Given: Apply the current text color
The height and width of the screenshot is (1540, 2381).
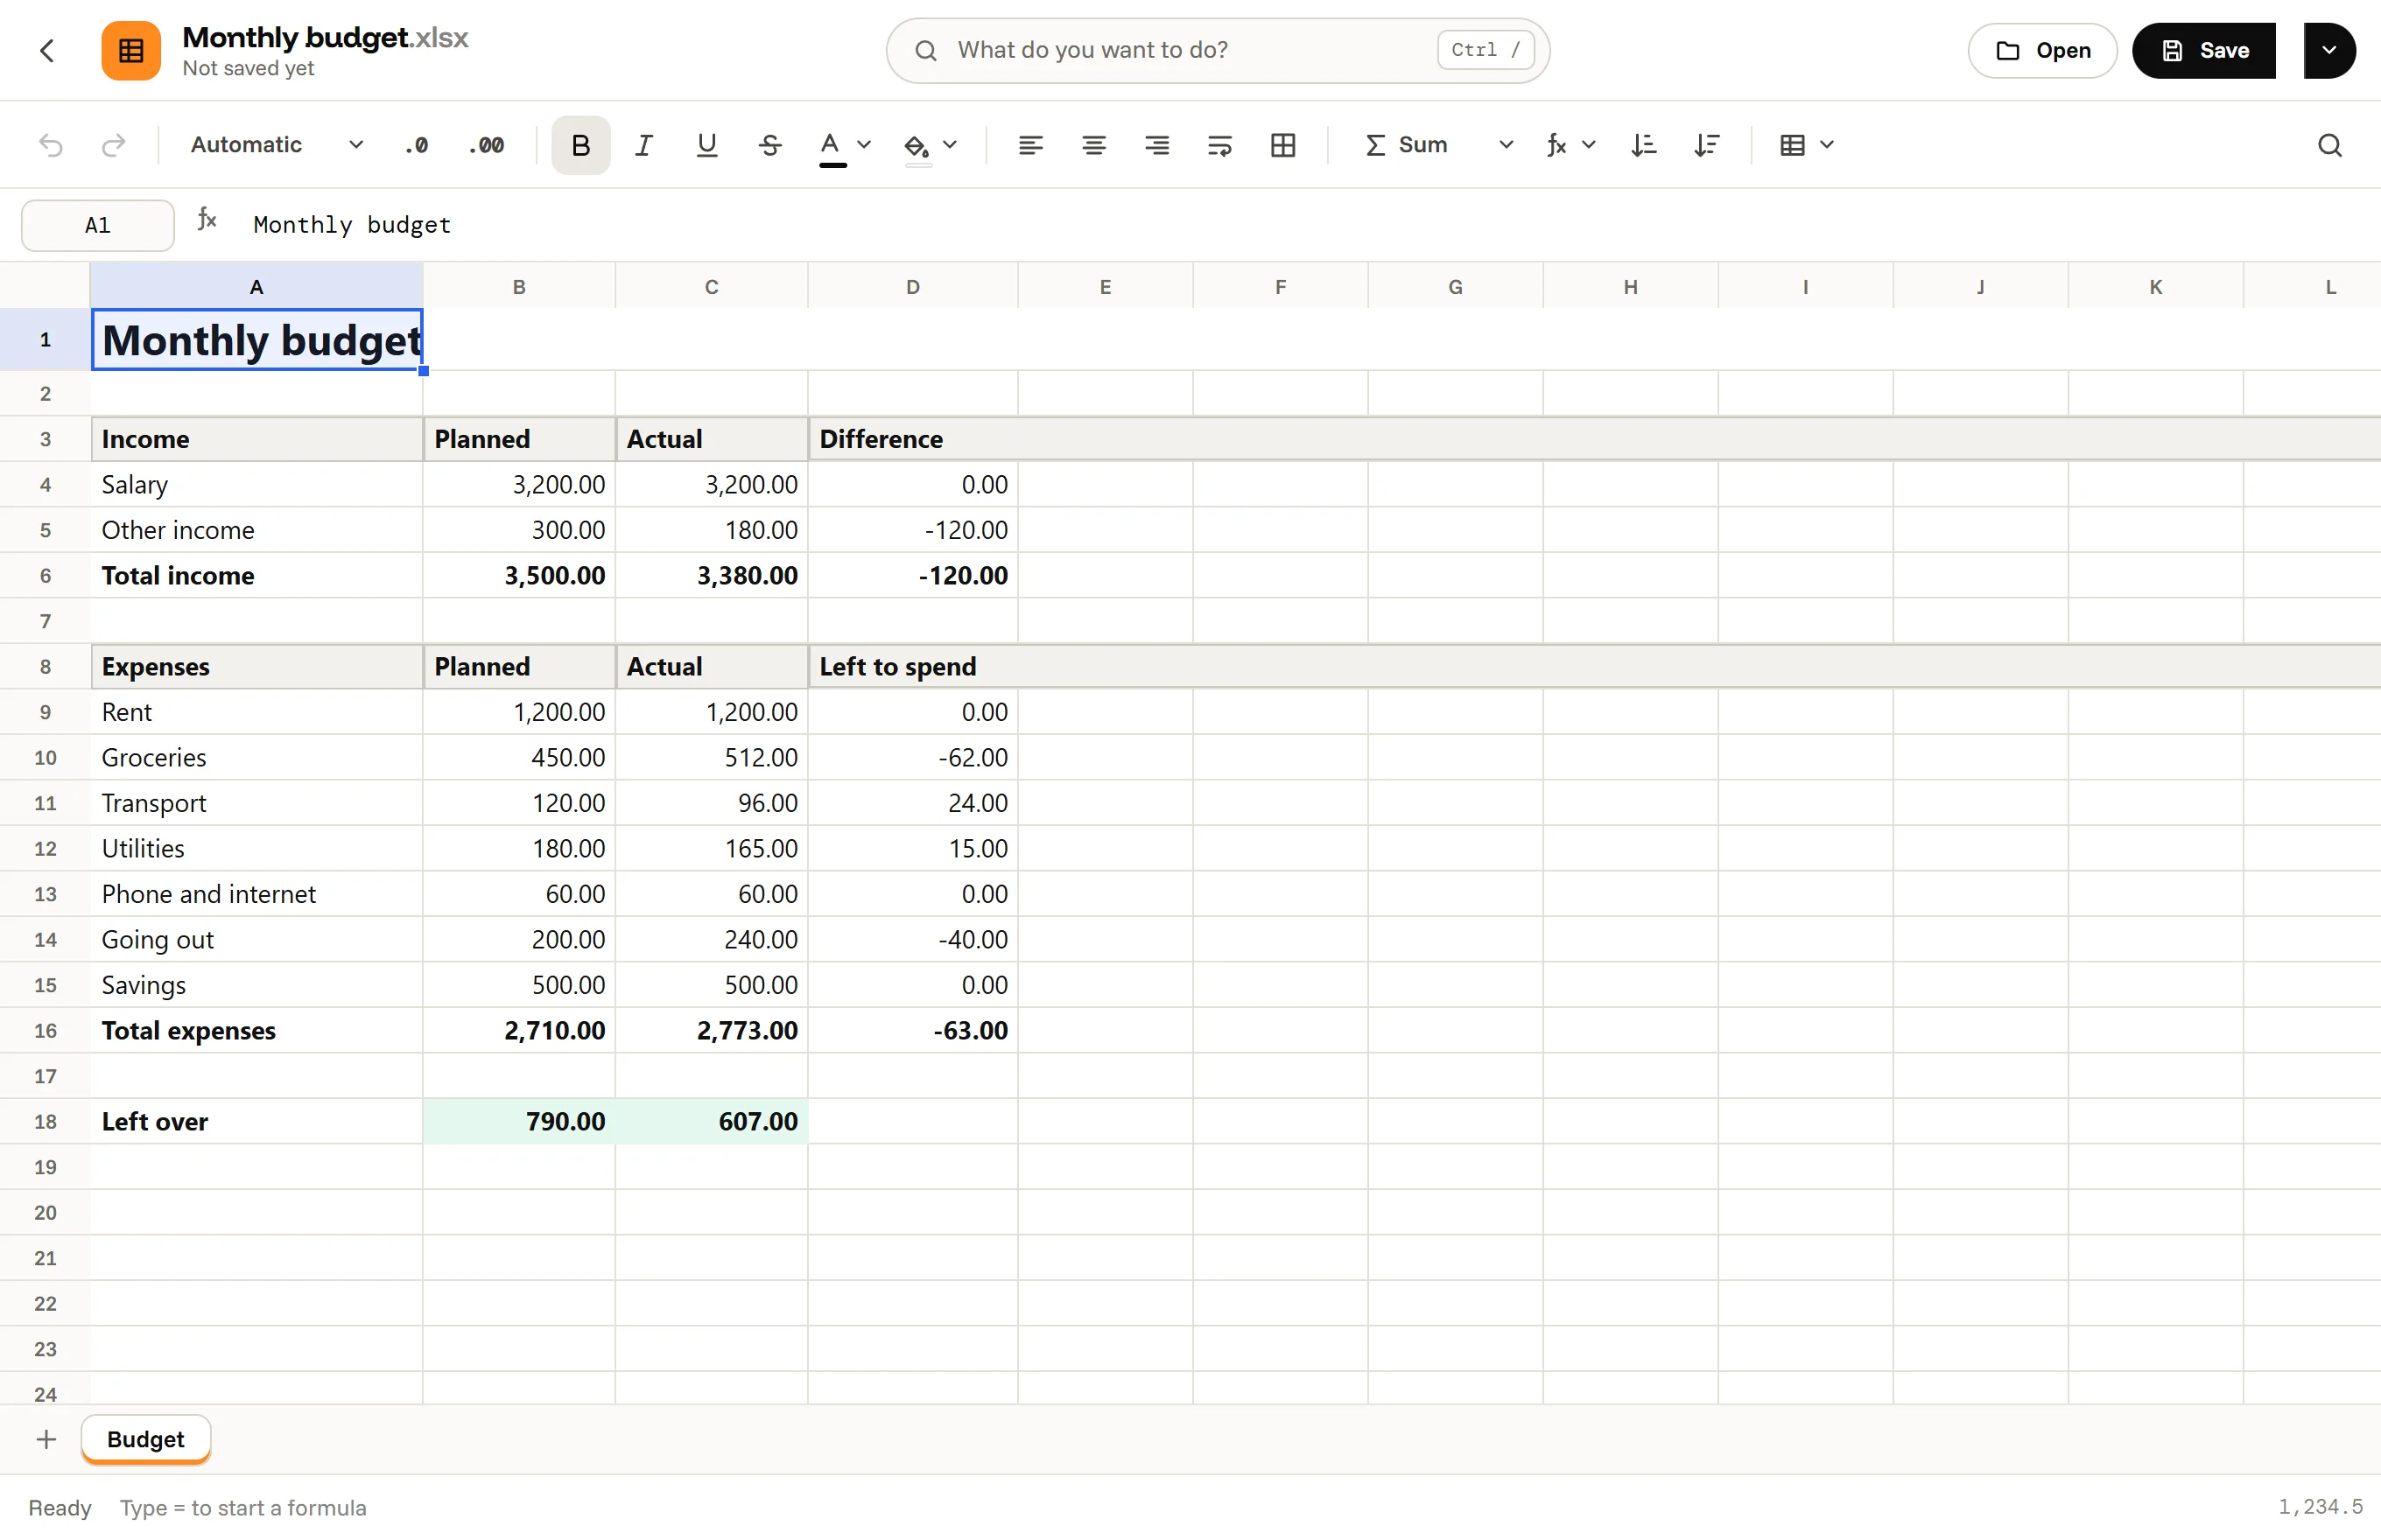Looking at the screenshot, I should pyautogui.click(x=831, y=146).
